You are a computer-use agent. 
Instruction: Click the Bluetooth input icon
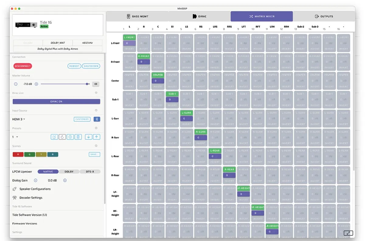(x=97, y=119)
